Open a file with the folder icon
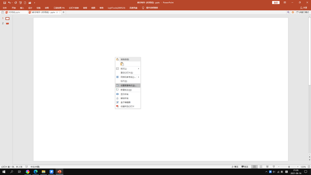Image resolution: width=311 pixels, height=175 pixels. (x=30, y=3)
